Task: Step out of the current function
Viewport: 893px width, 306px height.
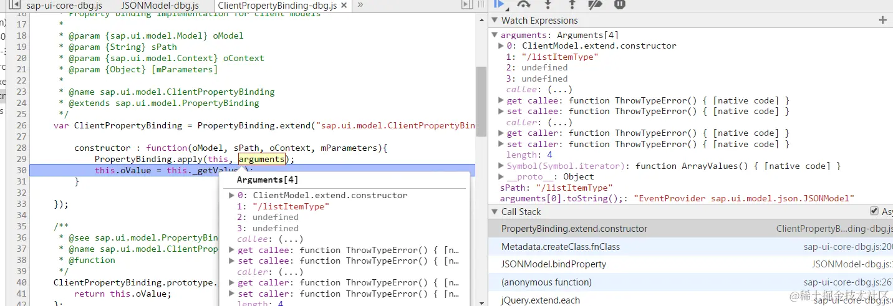Action: click(x=572, y=4)
